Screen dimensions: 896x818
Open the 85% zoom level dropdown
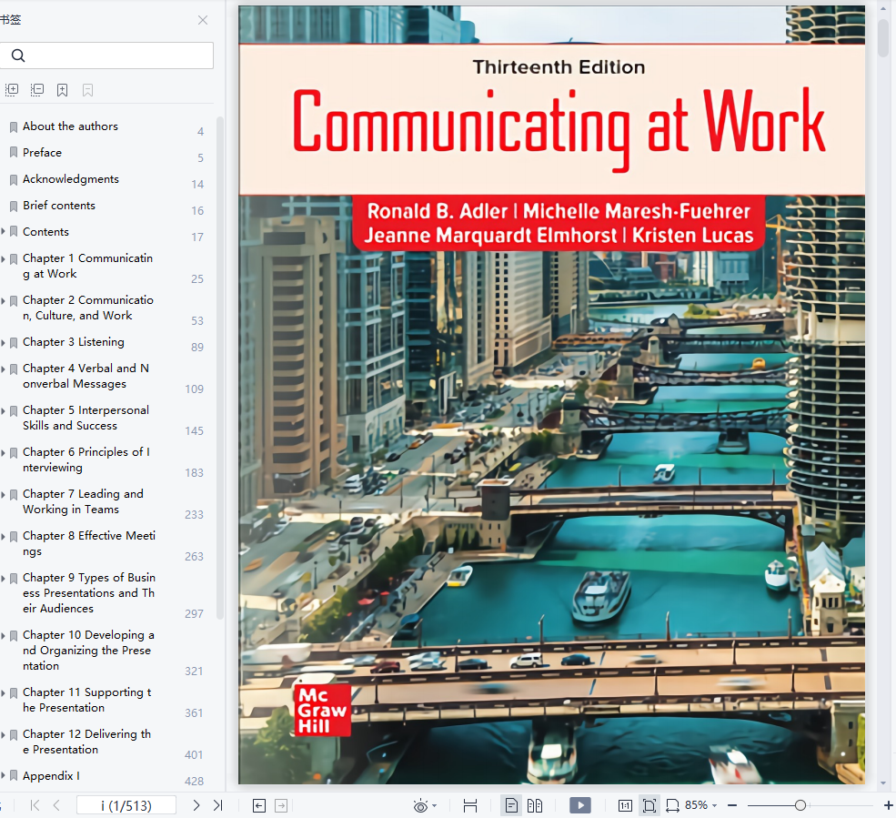click(x=700, y=805)
